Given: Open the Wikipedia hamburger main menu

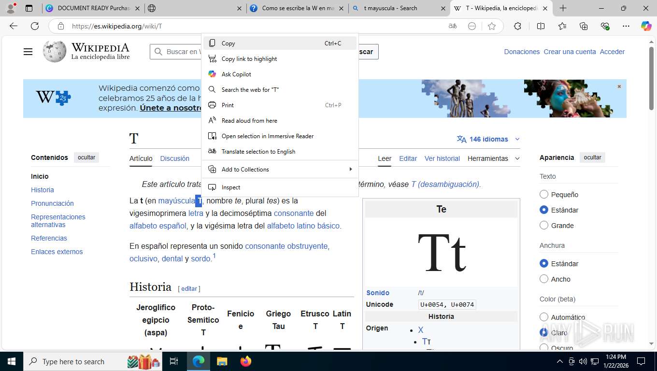Looking at the screenshot, I should (x=28, y=52).
